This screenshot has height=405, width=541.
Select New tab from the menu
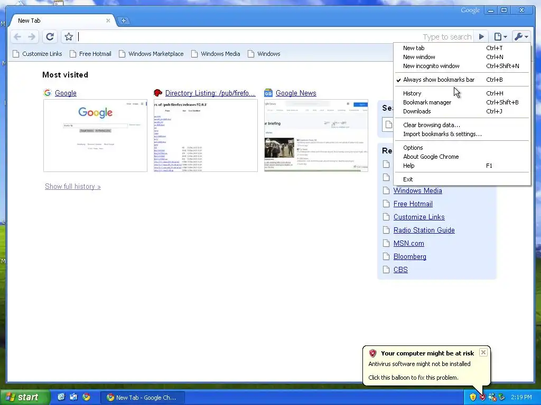[462, 48]
